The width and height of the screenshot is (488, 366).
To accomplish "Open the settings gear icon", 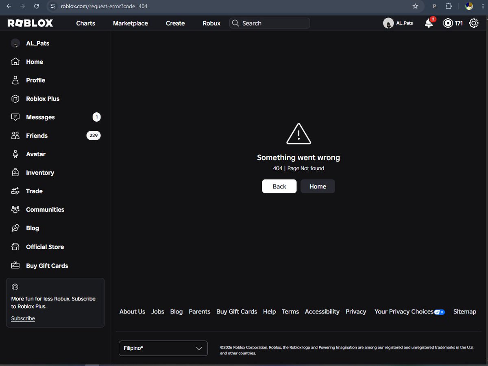I will [x=474, y=23].
